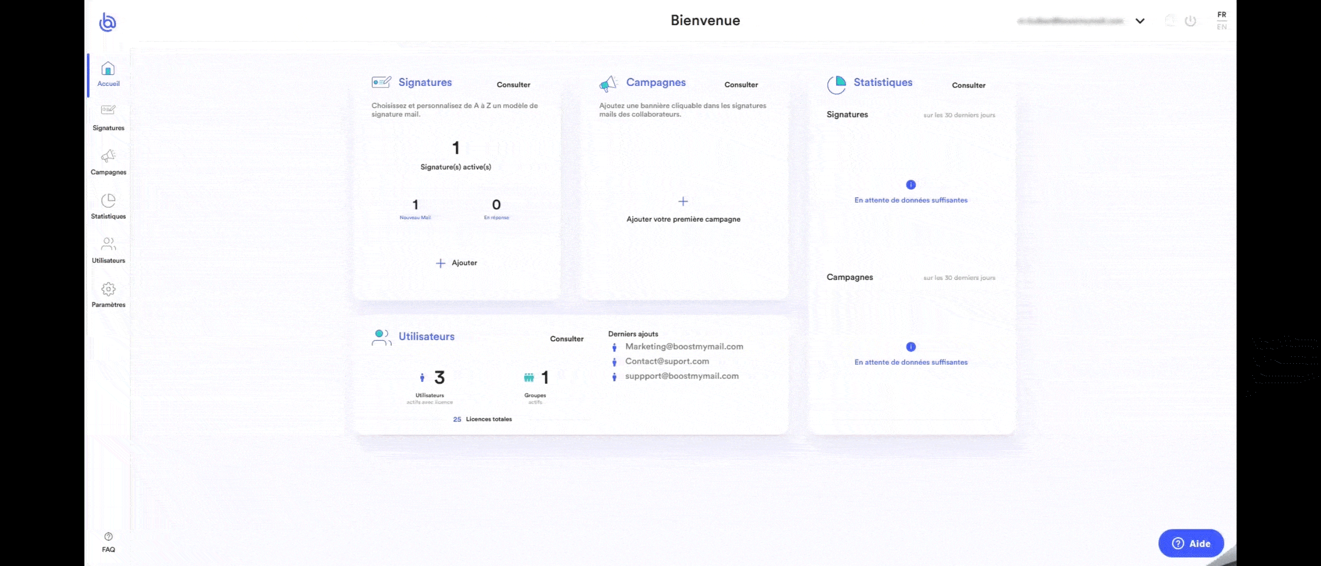Click suppport@boostmymail.com entry
The height and width of the screenshot is (566, 1321).
[x=681, y=376]
